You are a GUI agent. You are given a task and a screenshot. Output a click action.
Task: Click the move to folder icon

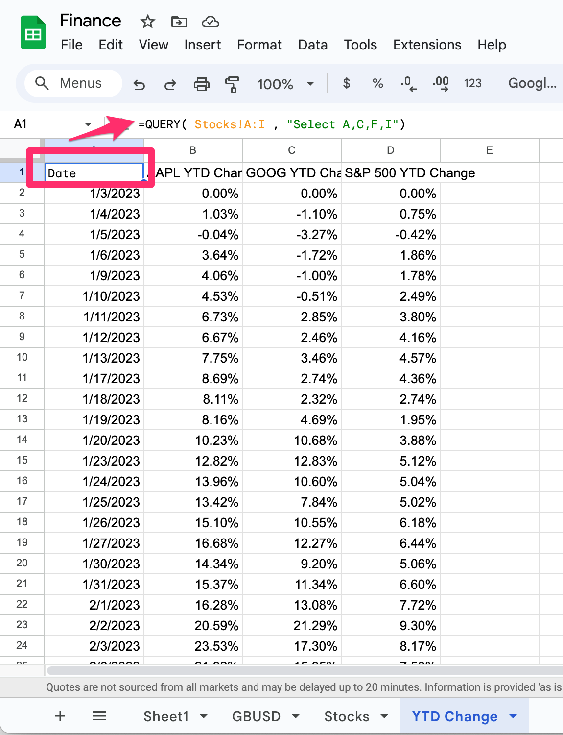tap(179, 22)
